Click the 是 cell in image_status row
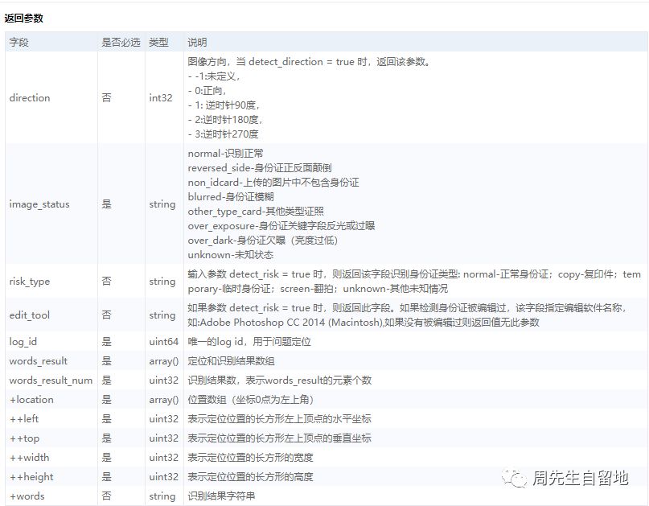649x506 pixels. [x=106, y=204]
